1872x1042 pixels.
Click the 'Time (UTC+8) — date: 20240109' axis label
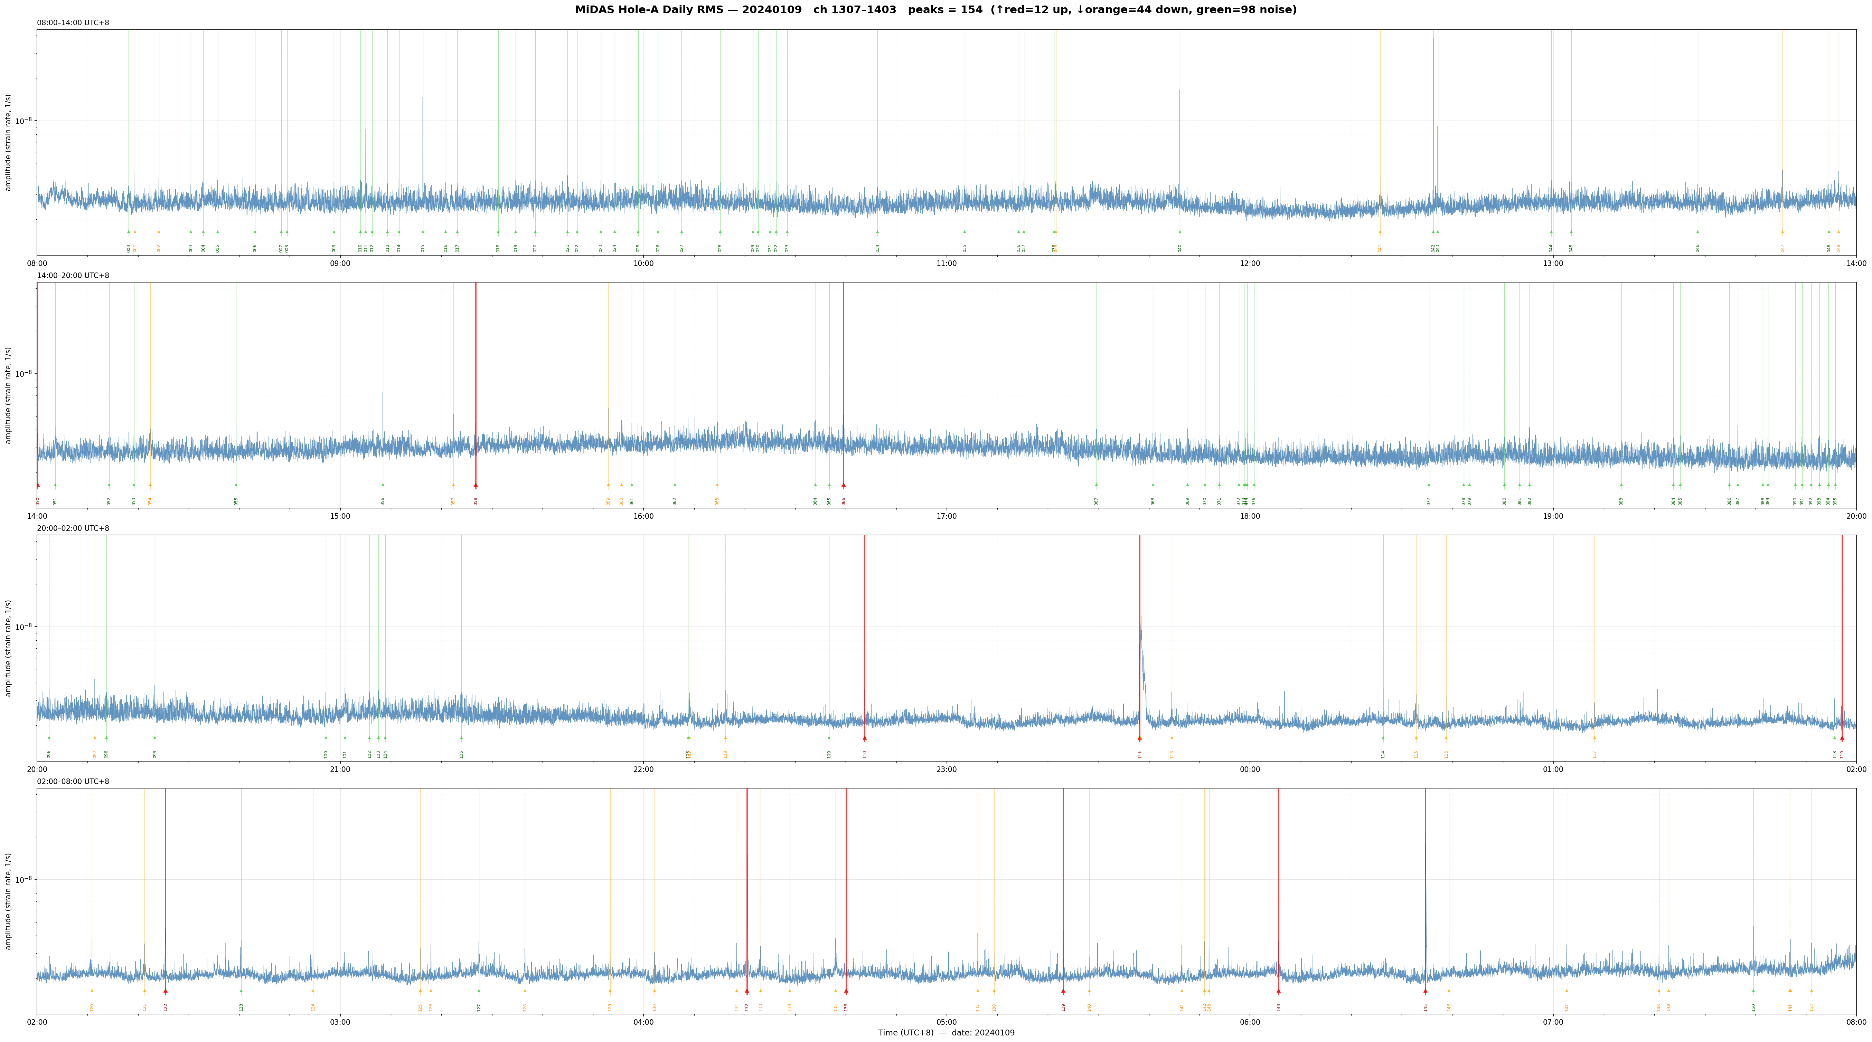click(x=946, y=1033)
